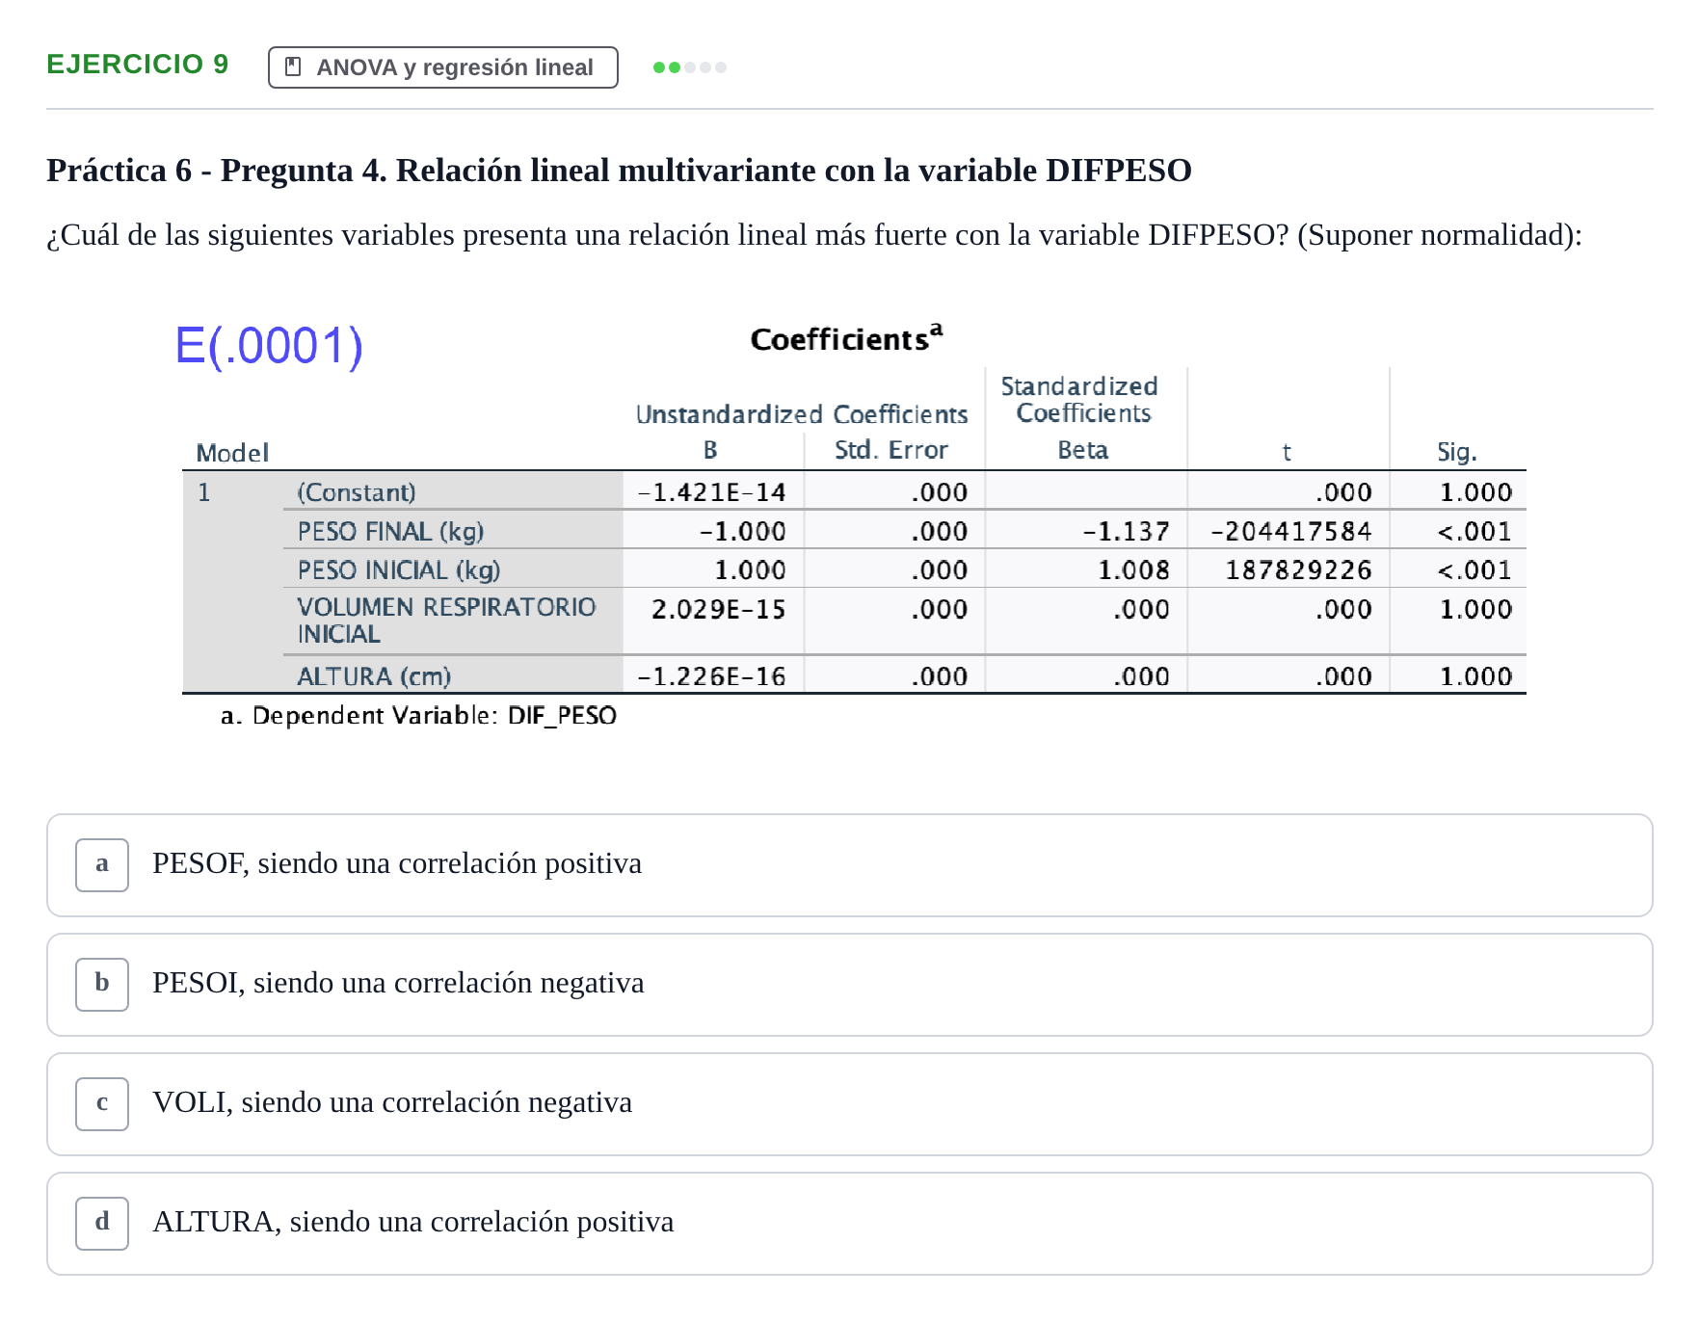Click the Model column header
Image resolution: width=1700 pixels, height=1322 pixels.
click(232, 453)
